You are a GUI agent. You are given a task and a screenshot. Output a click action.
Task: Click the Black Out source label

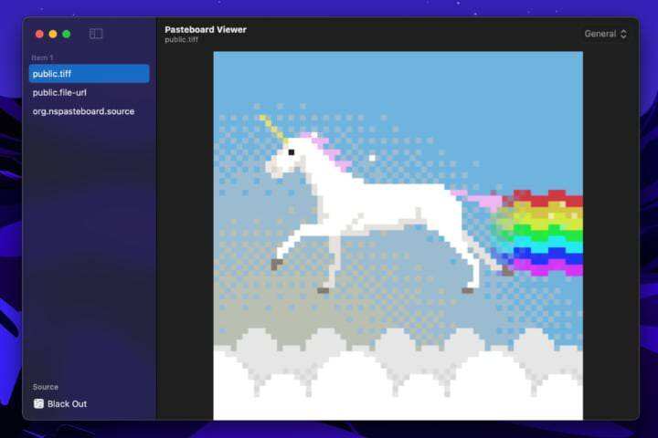click(x=67, y=404)
